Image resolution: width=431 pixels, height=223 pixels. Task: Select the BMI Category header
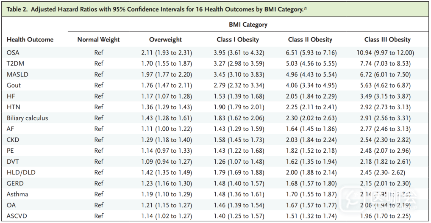[248, 25]
